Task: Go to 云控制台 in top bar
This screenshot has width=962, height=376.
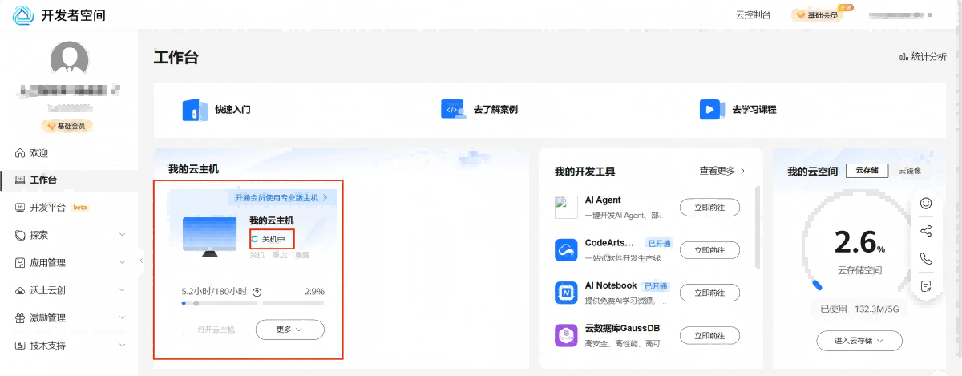Action: (x=753, y=15)
